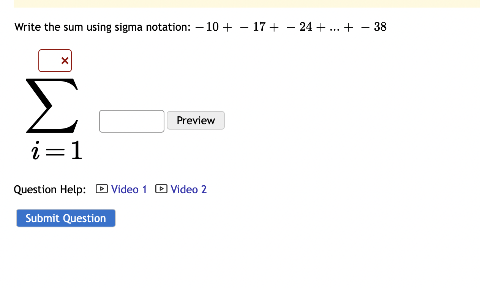The height and width of the screenshot is (288, 480).
Task: Click the red X in the upper limit box
Action: [65, 60]
